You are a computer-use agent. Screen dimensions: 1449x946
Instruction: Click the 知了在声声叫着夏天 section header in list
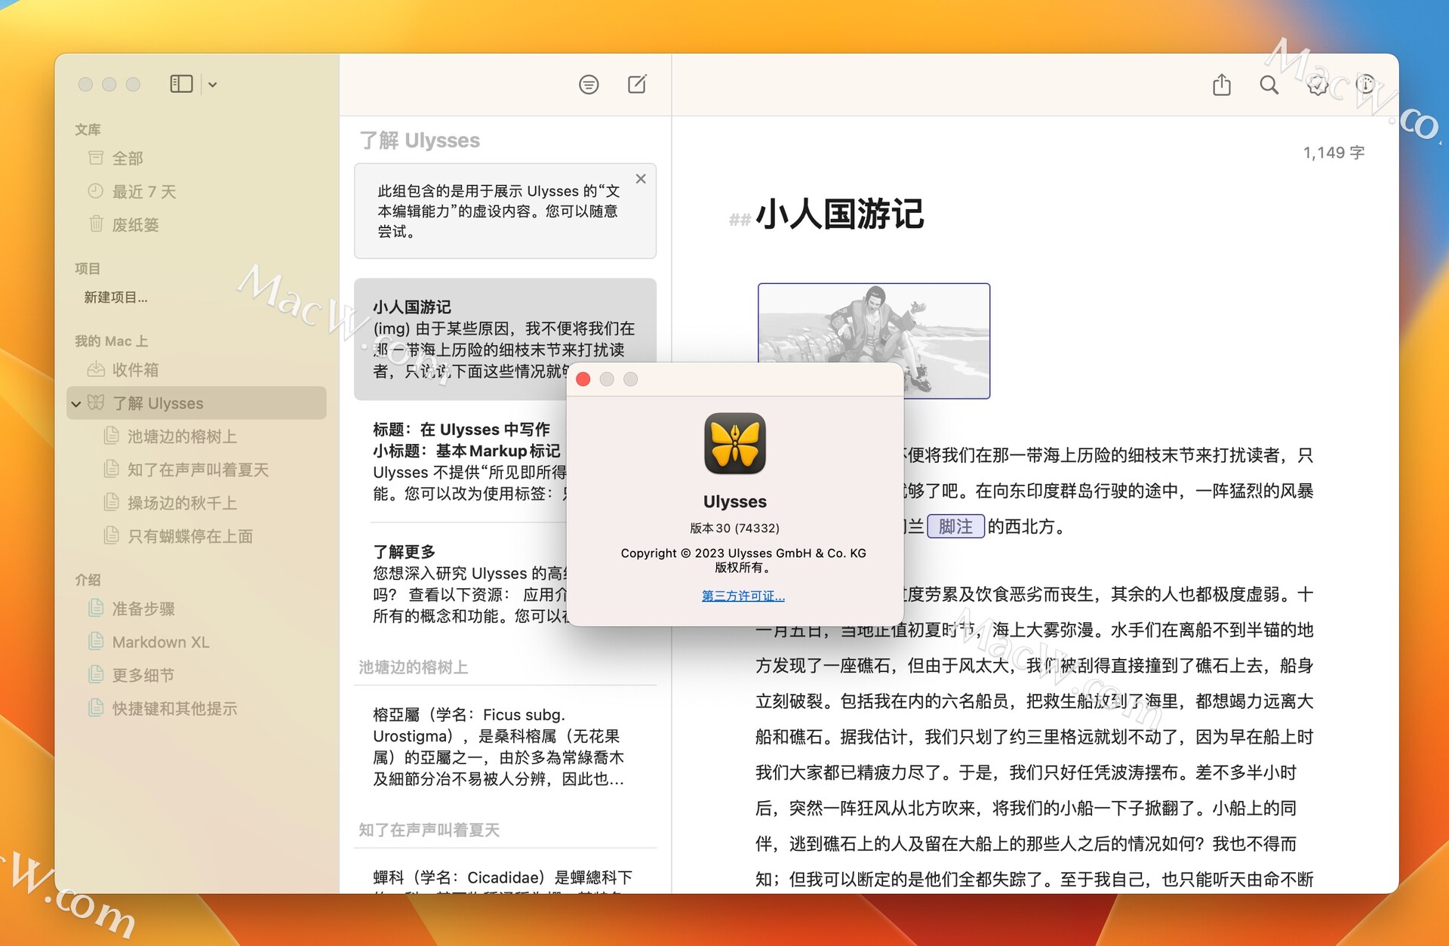429,830
